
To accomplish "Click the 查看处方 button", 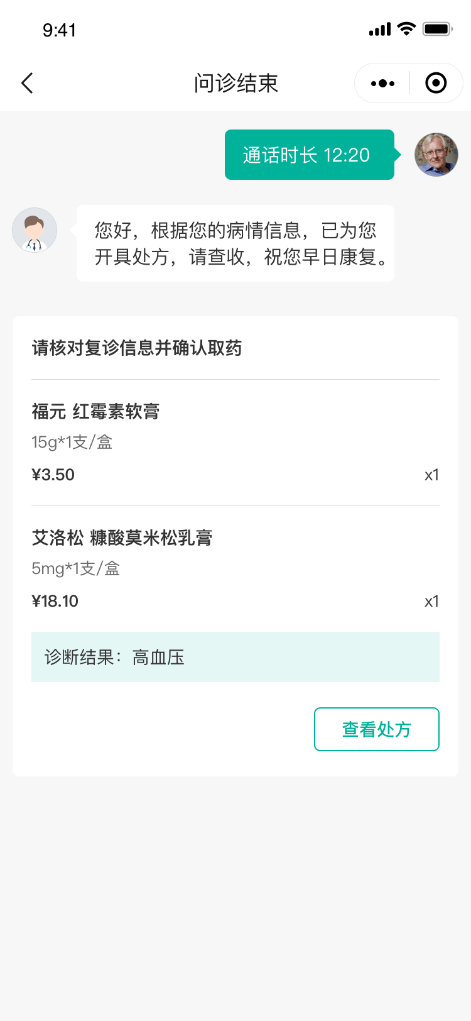I will click(x=376, y=729).
